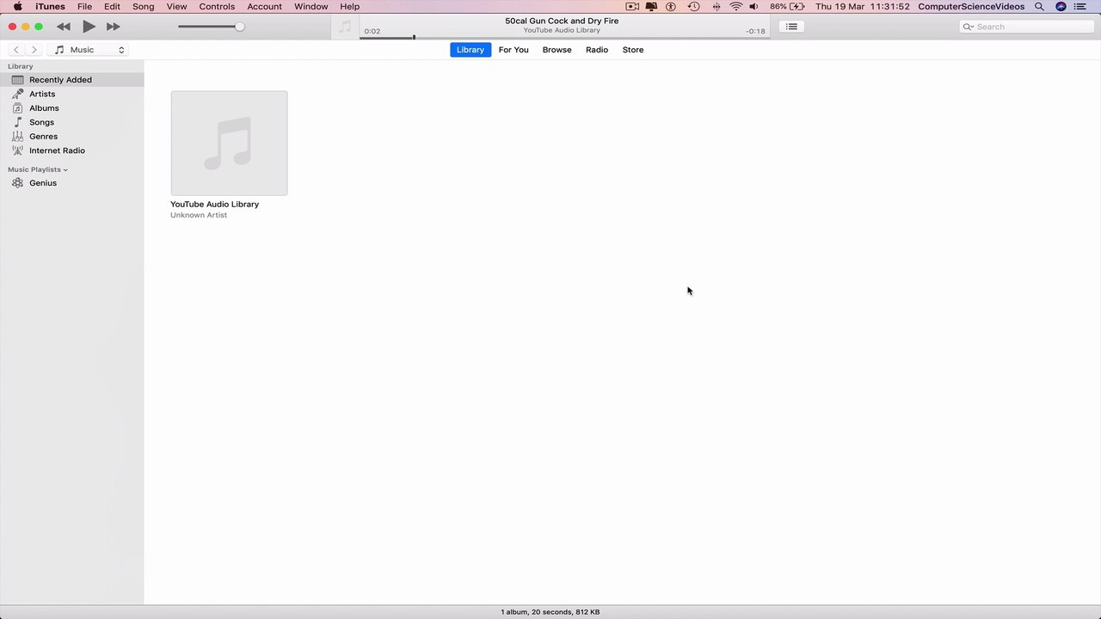Select Albums in sidebar

(72, 108)
